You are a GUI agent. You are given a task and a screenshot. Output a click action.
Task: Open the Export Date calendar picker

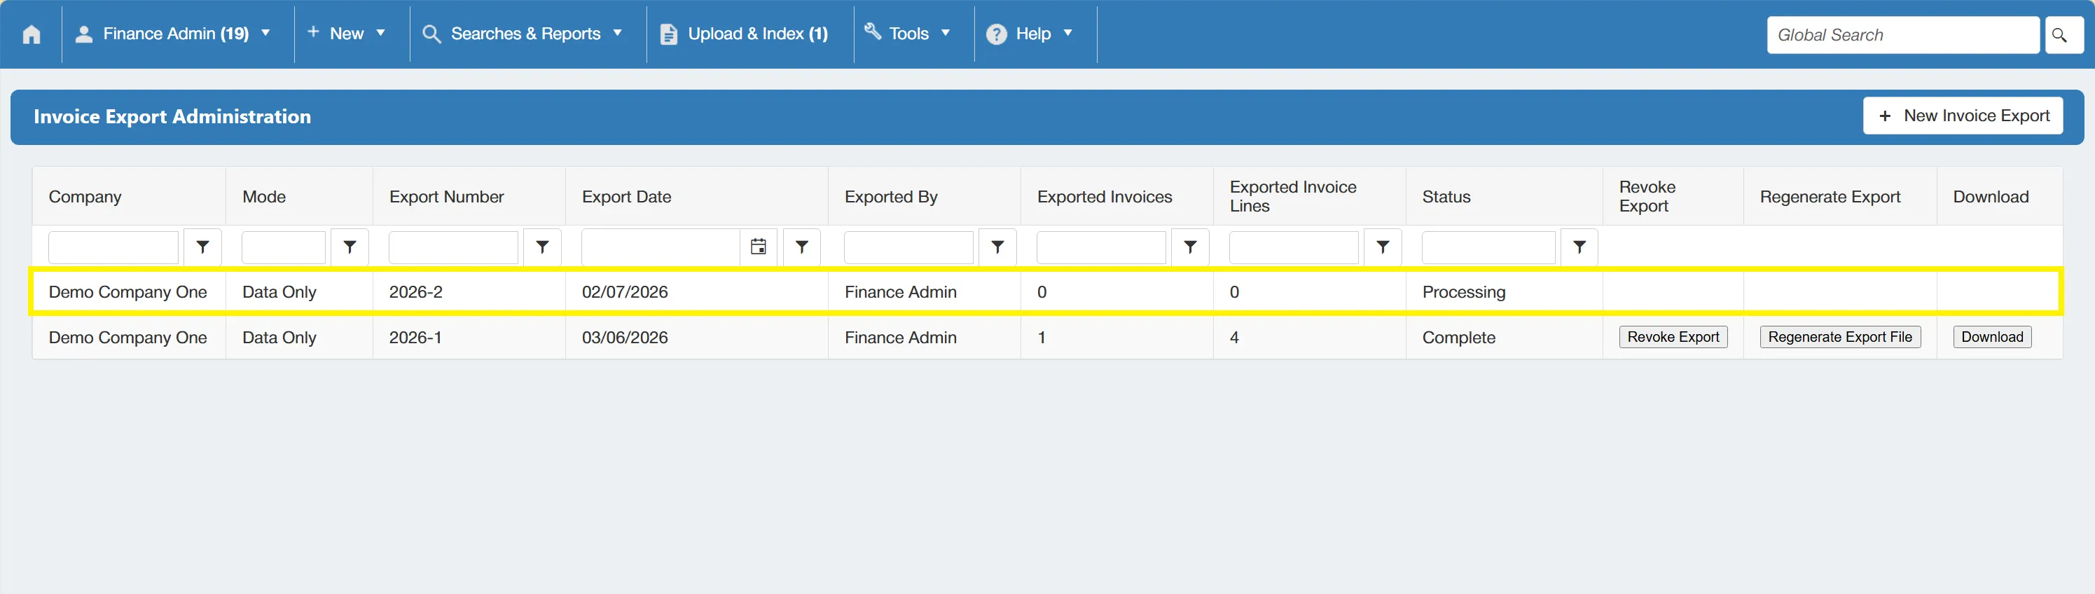click(x=758, y=247)
